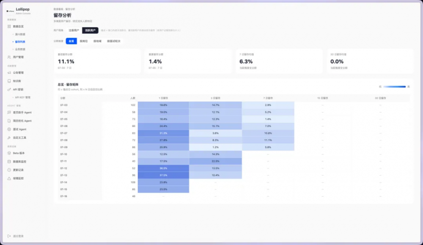Click the key icon beside API 密钥
The image size is (423, 245).
9,89
